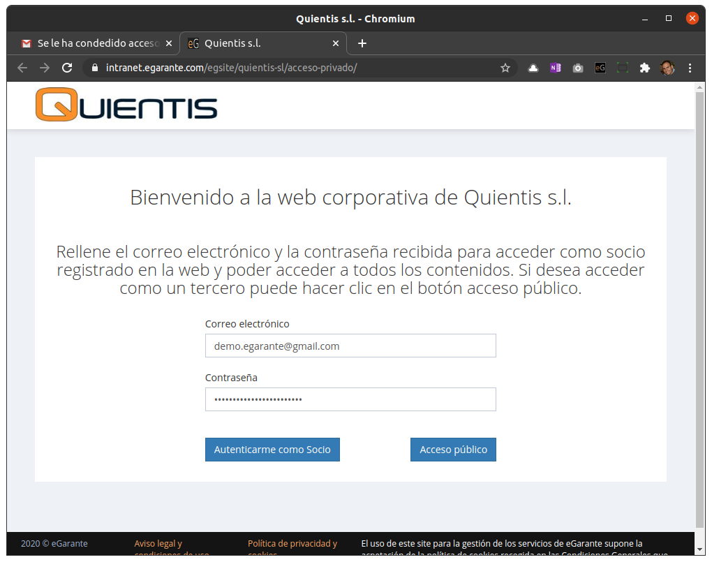
Task: Close the Chromium window
Action: coord(692,19)
